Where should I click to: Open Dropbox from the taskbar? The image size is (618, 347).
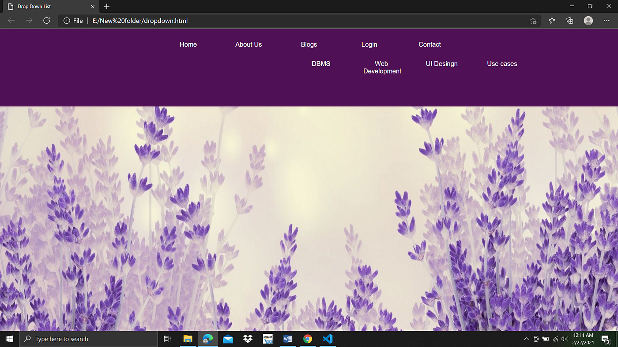tap(248, 339)
